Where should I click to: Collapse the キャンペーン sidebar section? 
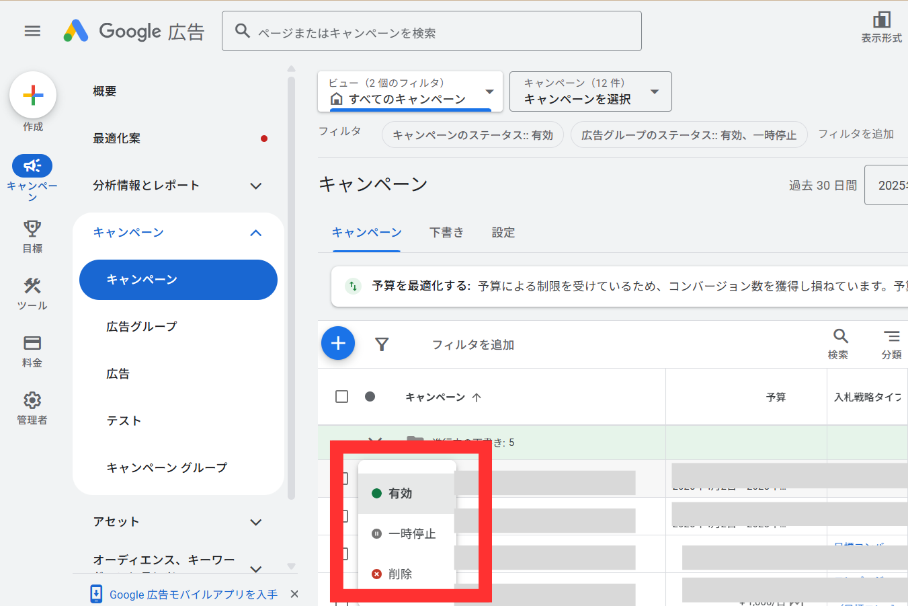255,233
